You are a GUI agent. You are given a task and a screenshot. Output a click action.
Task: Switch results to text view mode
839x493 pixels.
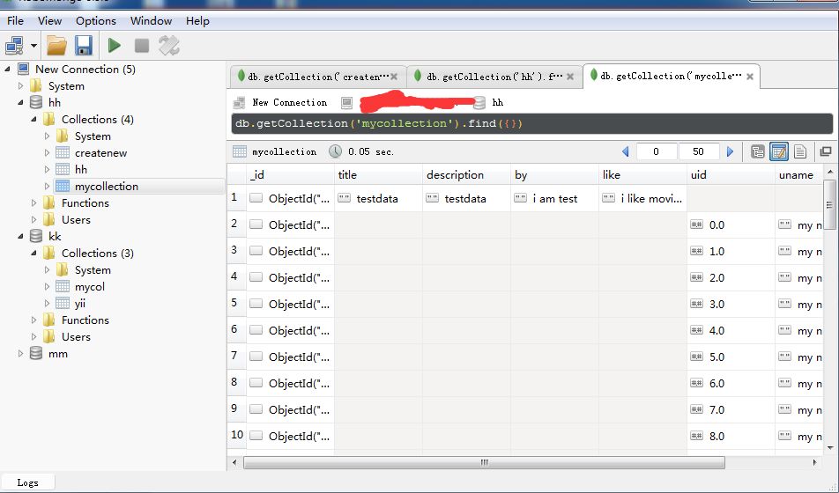click(x=800, y=151)
